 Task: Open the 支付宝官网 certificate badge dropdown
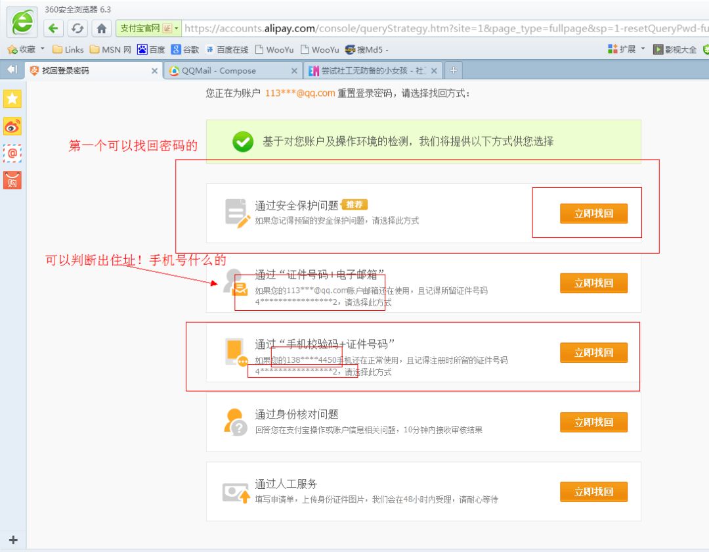[x=175, y=28]
